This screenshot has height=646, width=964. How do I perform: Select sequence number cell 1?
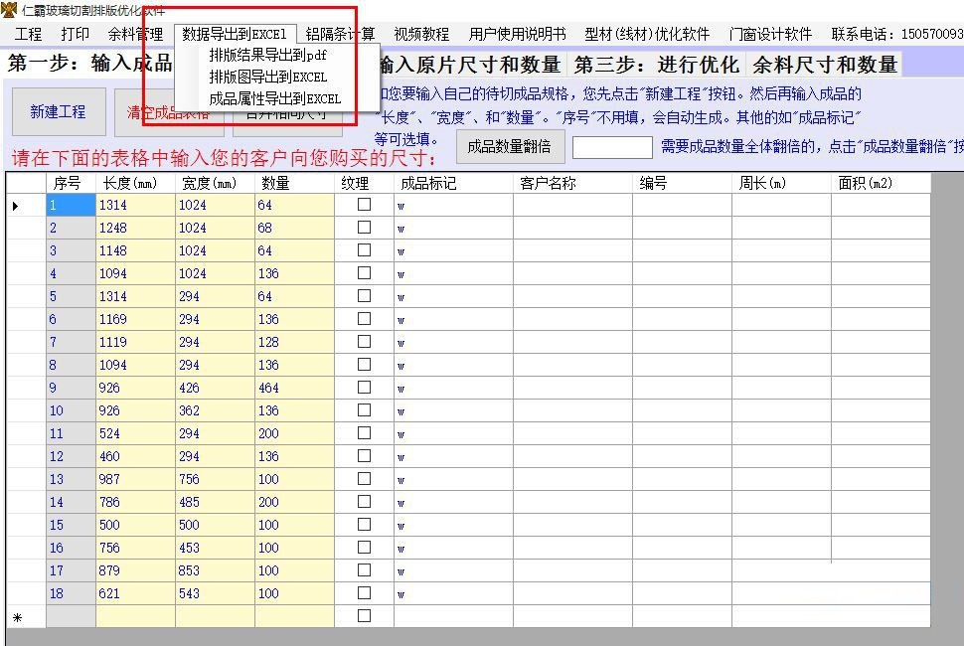[x=71, y=206]
